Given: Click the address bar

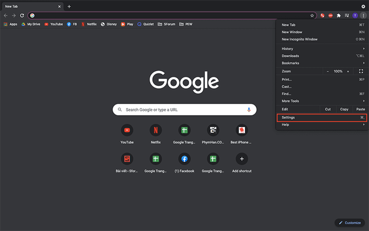Looking at the screenshot, I should [172, 15].
